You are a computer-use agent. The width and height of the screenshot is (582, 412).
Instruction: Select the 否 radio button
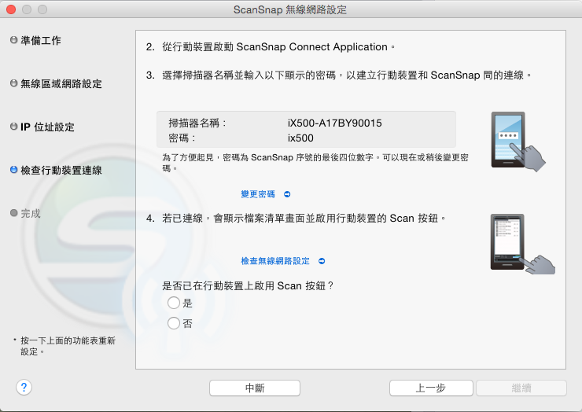click(173, 323)
